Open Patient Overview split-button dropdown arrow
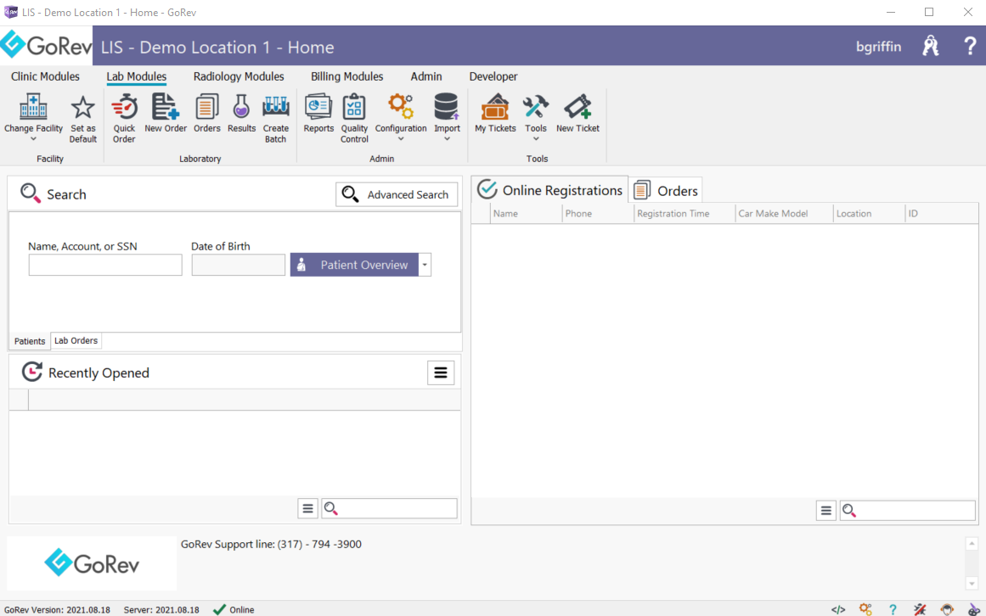Viewport: 986px width, 616px height. tap(425, 265)
